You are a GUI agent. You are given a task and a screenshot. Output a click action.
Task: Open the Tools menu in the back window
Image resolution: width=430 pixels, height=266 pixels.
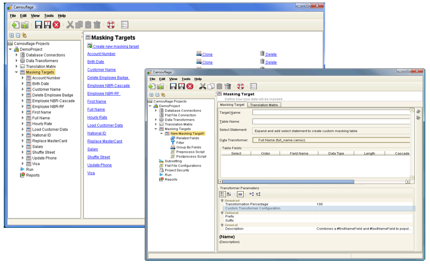49,16
